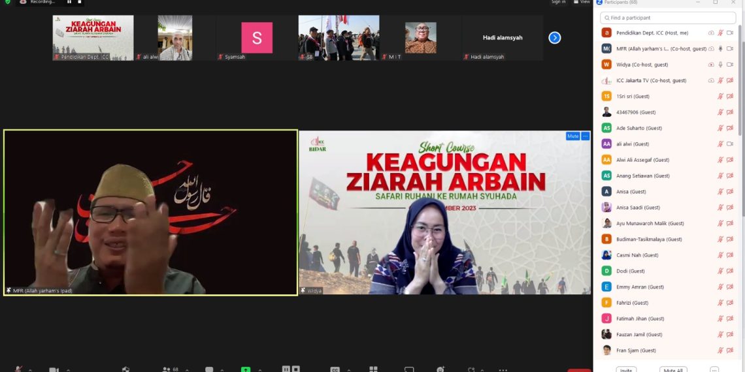Select ali alwi video thumbnail

coord(175,37)
